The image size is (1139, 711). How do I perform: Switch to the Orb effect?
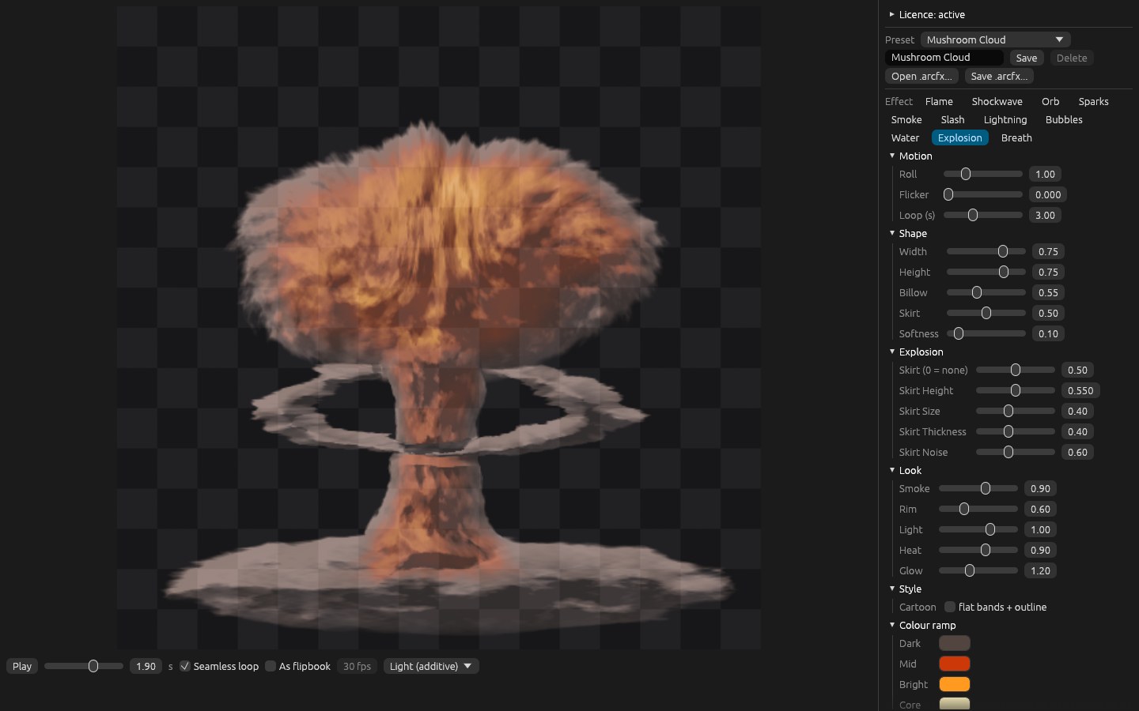coord(1050,101)
